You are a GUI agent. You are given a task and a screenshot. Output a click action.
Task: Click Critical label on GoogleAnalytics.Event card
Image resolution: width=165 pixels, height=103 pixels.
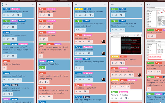[x=14, y=85]
